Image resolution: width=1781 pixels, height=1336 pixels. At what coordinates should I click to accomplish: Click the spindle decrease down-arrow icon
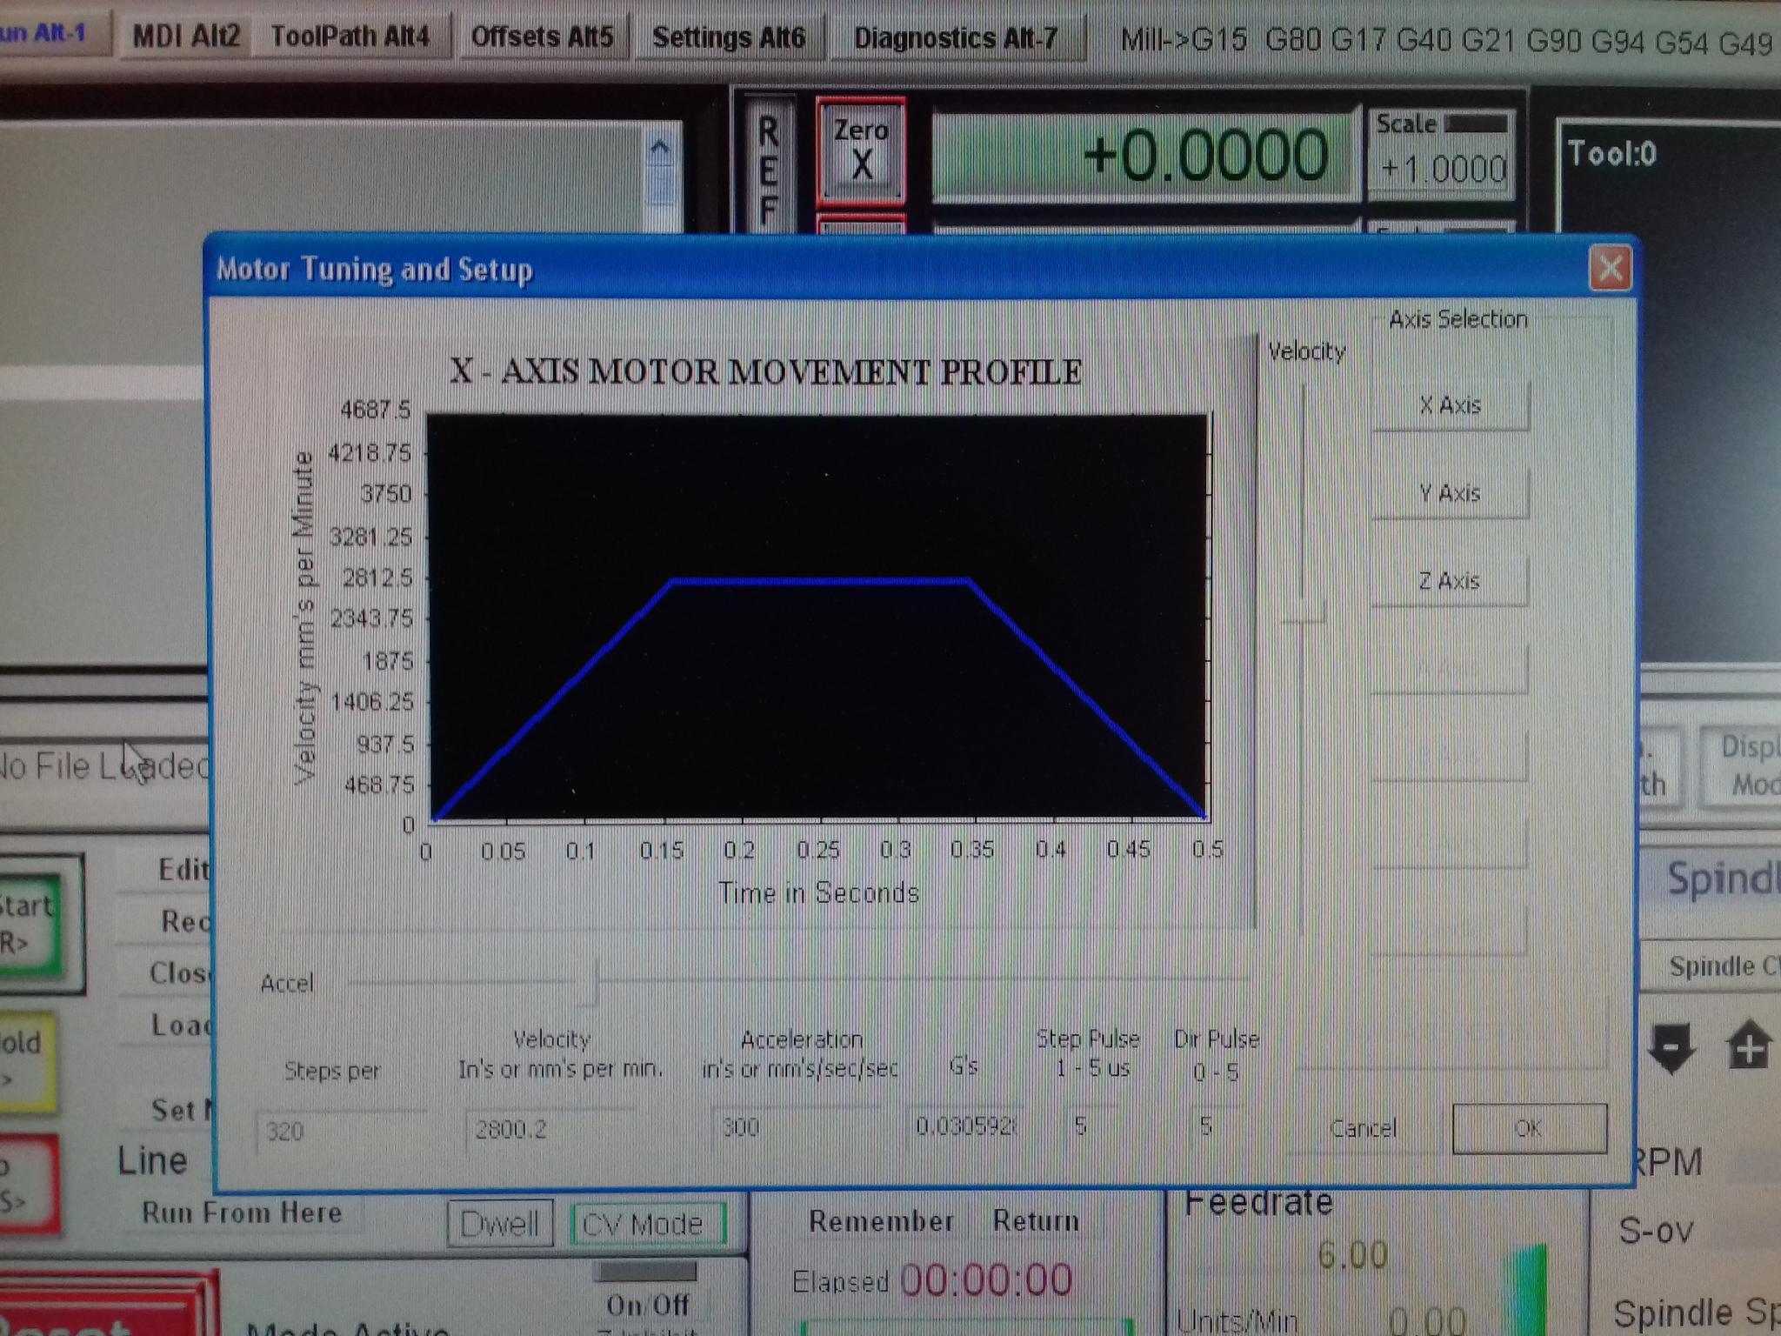[x=1671, y=1047]
